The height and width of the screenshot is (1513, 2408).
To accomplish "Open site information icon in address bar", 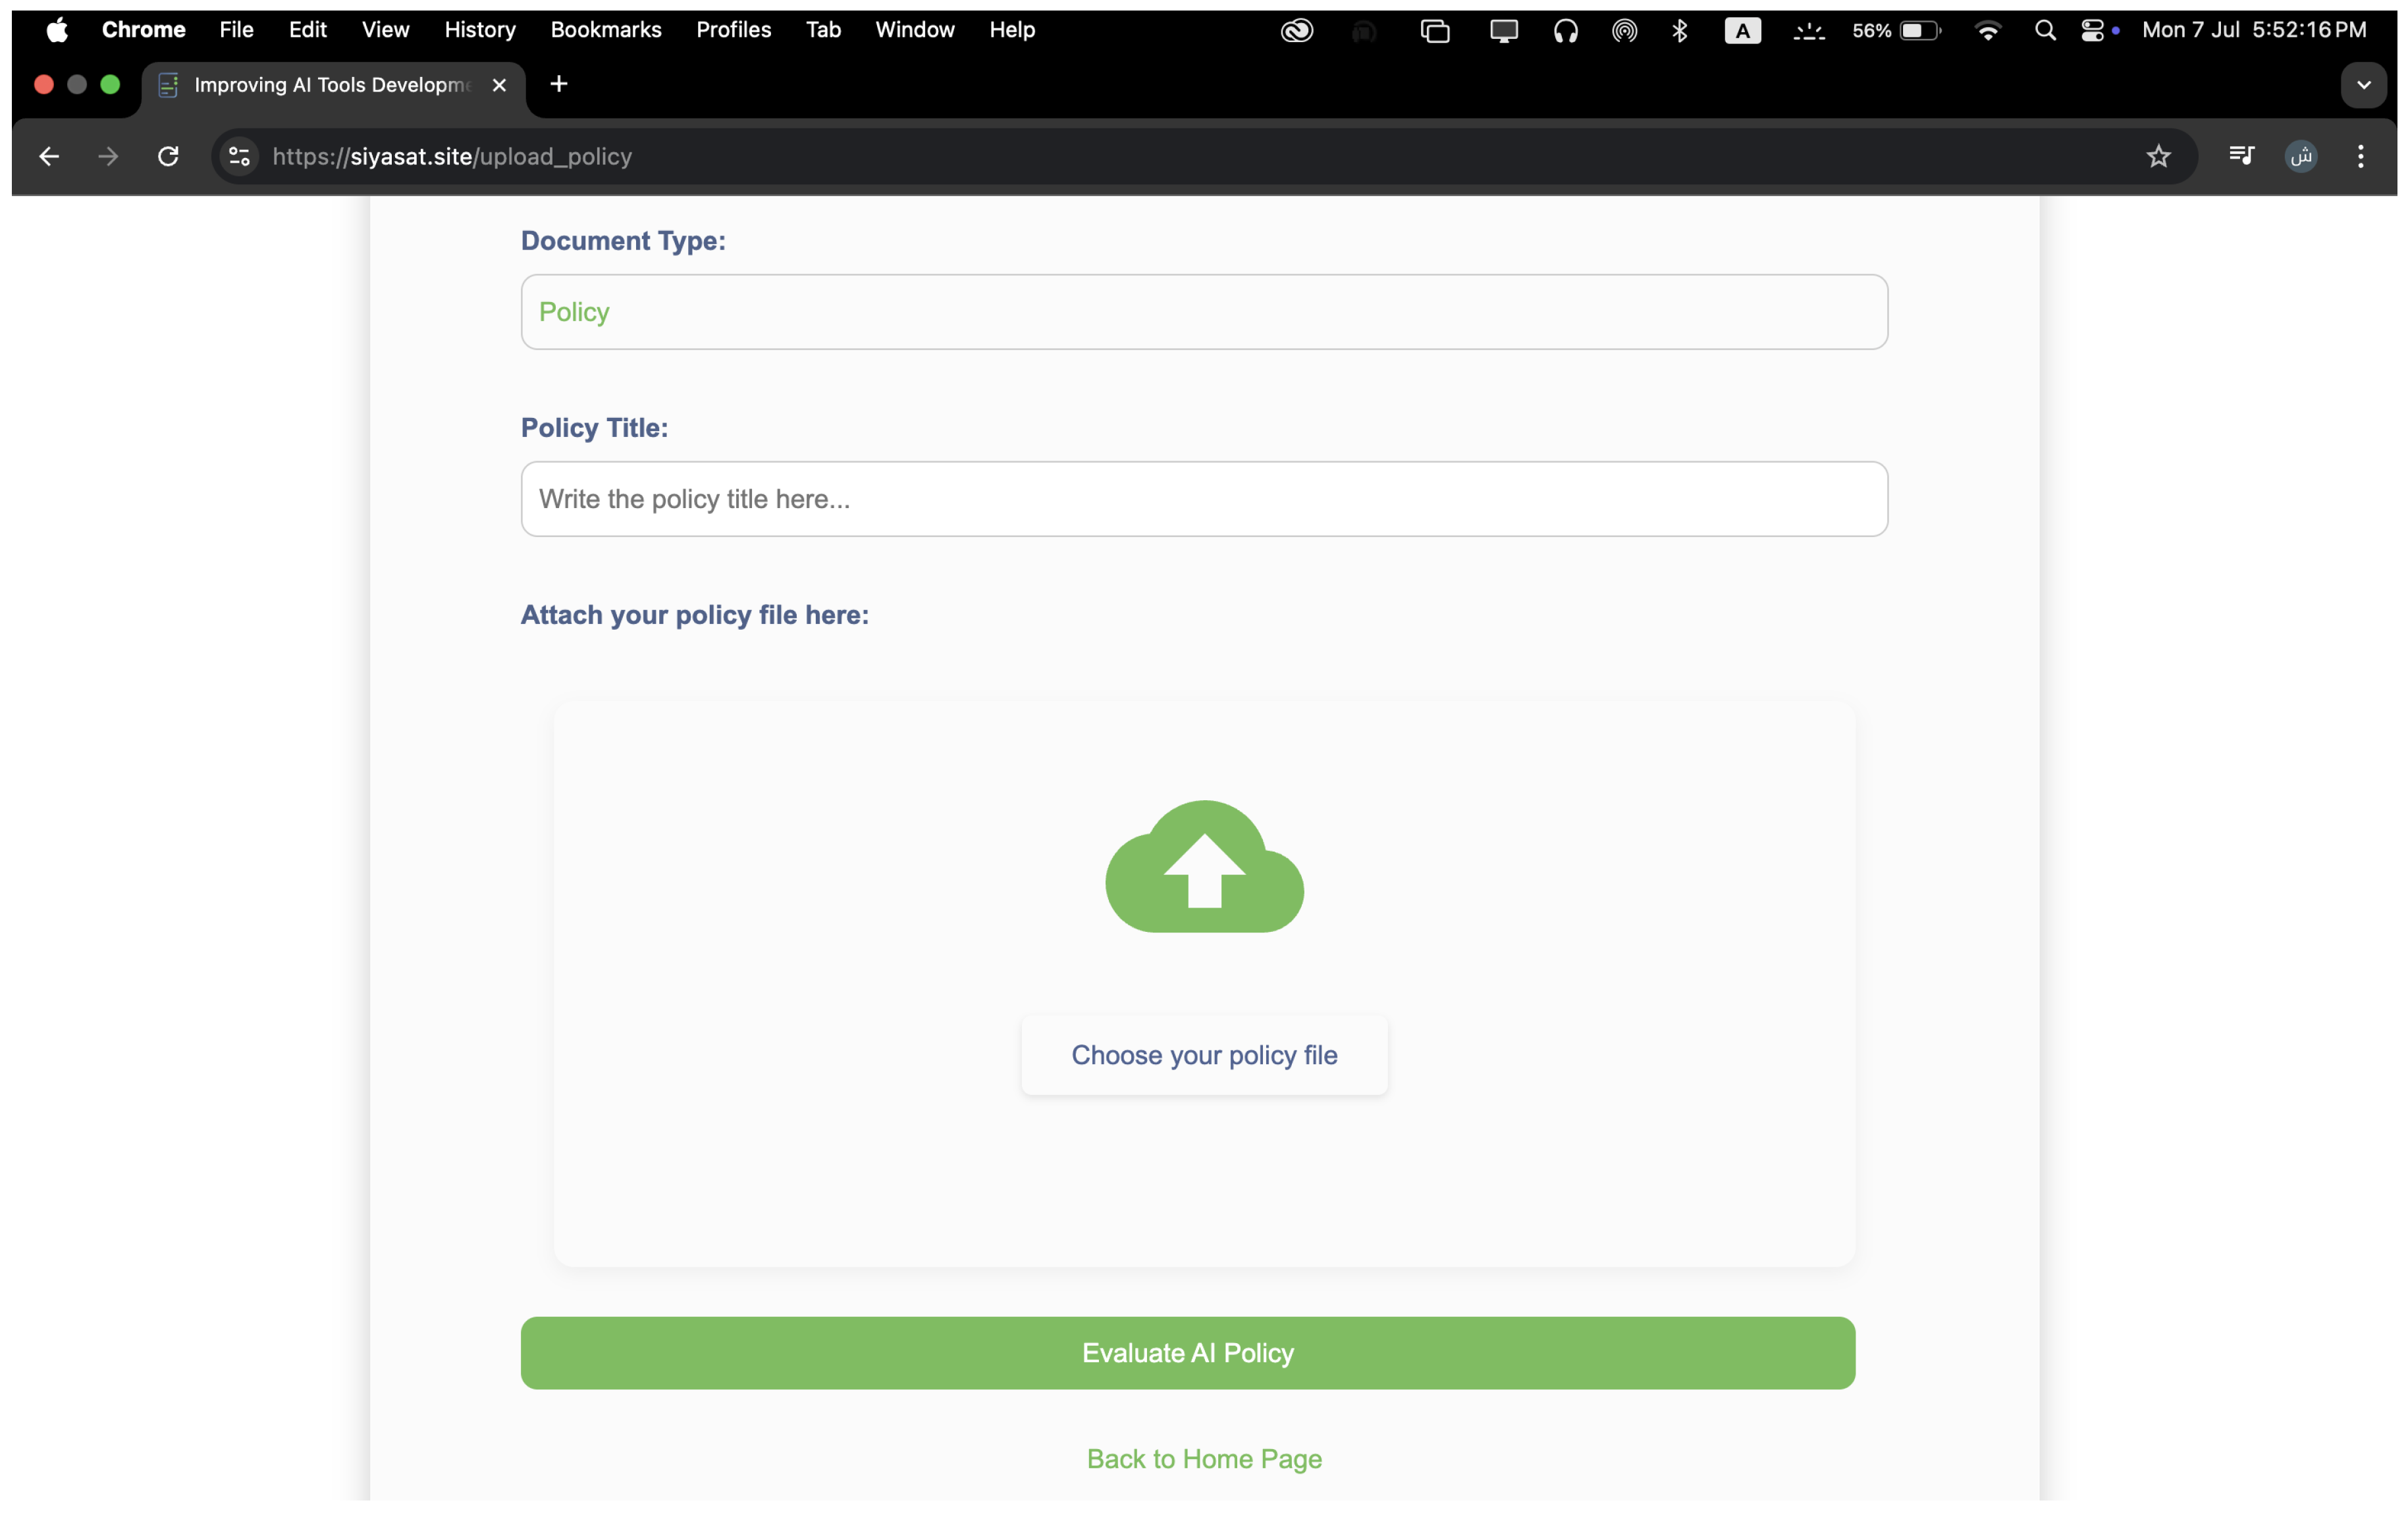I will pyautogui.click(x=239, y=157).
